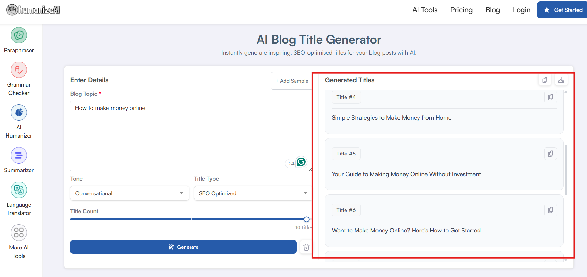Select the AI Humanizer brain icon
The image size is (587, 277).
(19, 112)
